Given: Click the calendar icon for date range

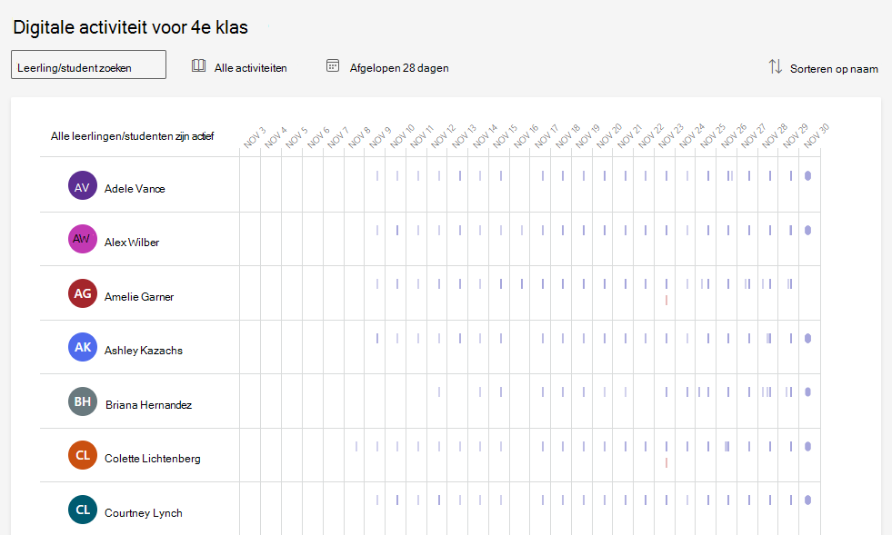Looking at the screenshot, I should [333, 65].
